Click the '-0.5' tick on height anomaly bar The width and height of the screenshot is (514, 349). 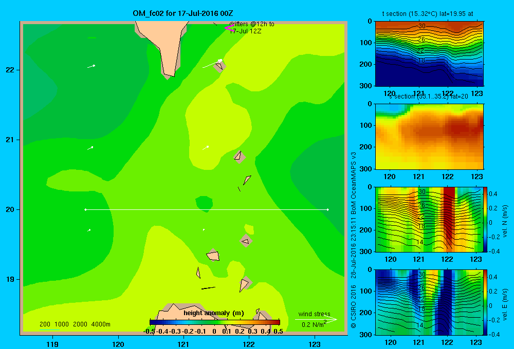[x=149, y=331]
